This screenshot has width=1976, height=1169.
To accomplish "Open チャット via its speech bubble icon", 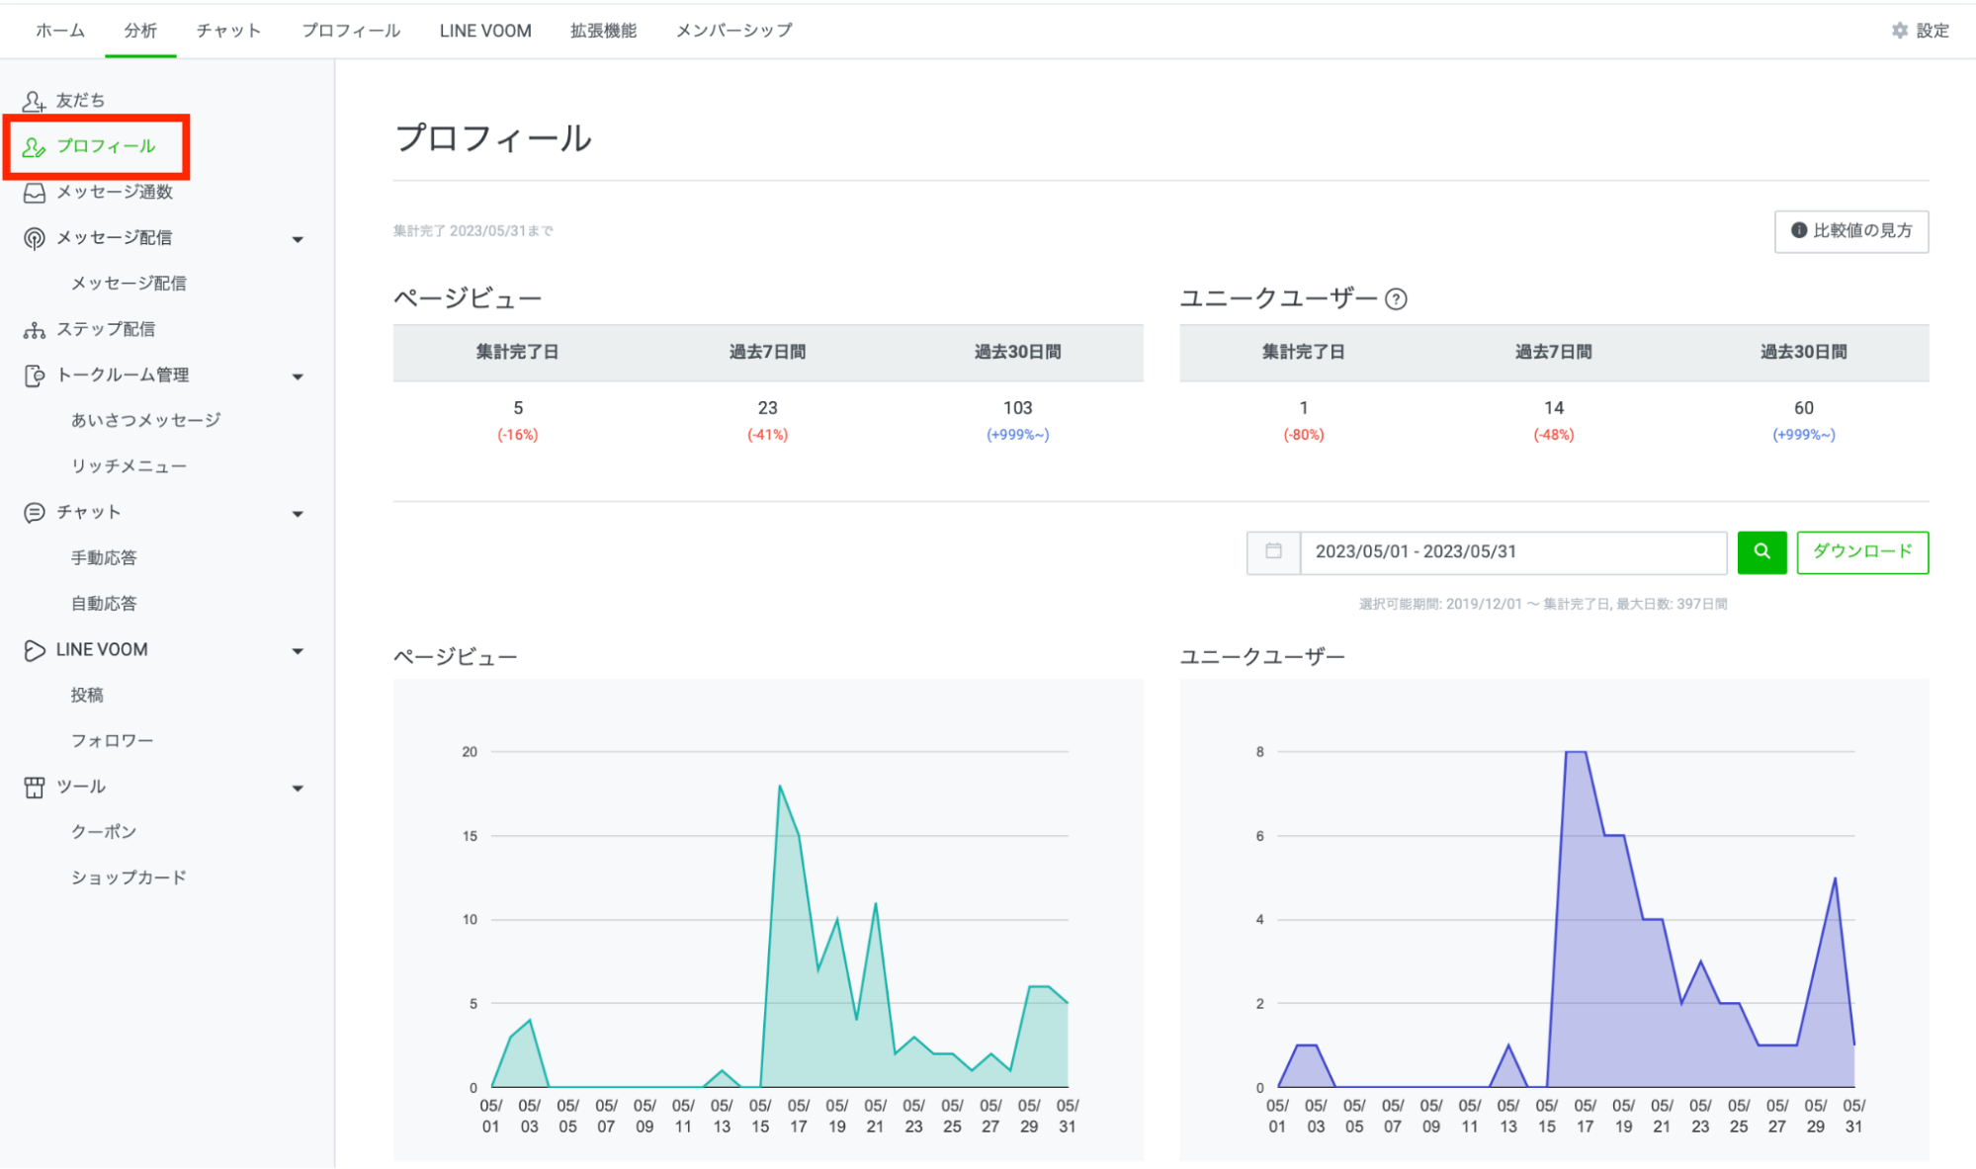I will (x=34, y=512).
